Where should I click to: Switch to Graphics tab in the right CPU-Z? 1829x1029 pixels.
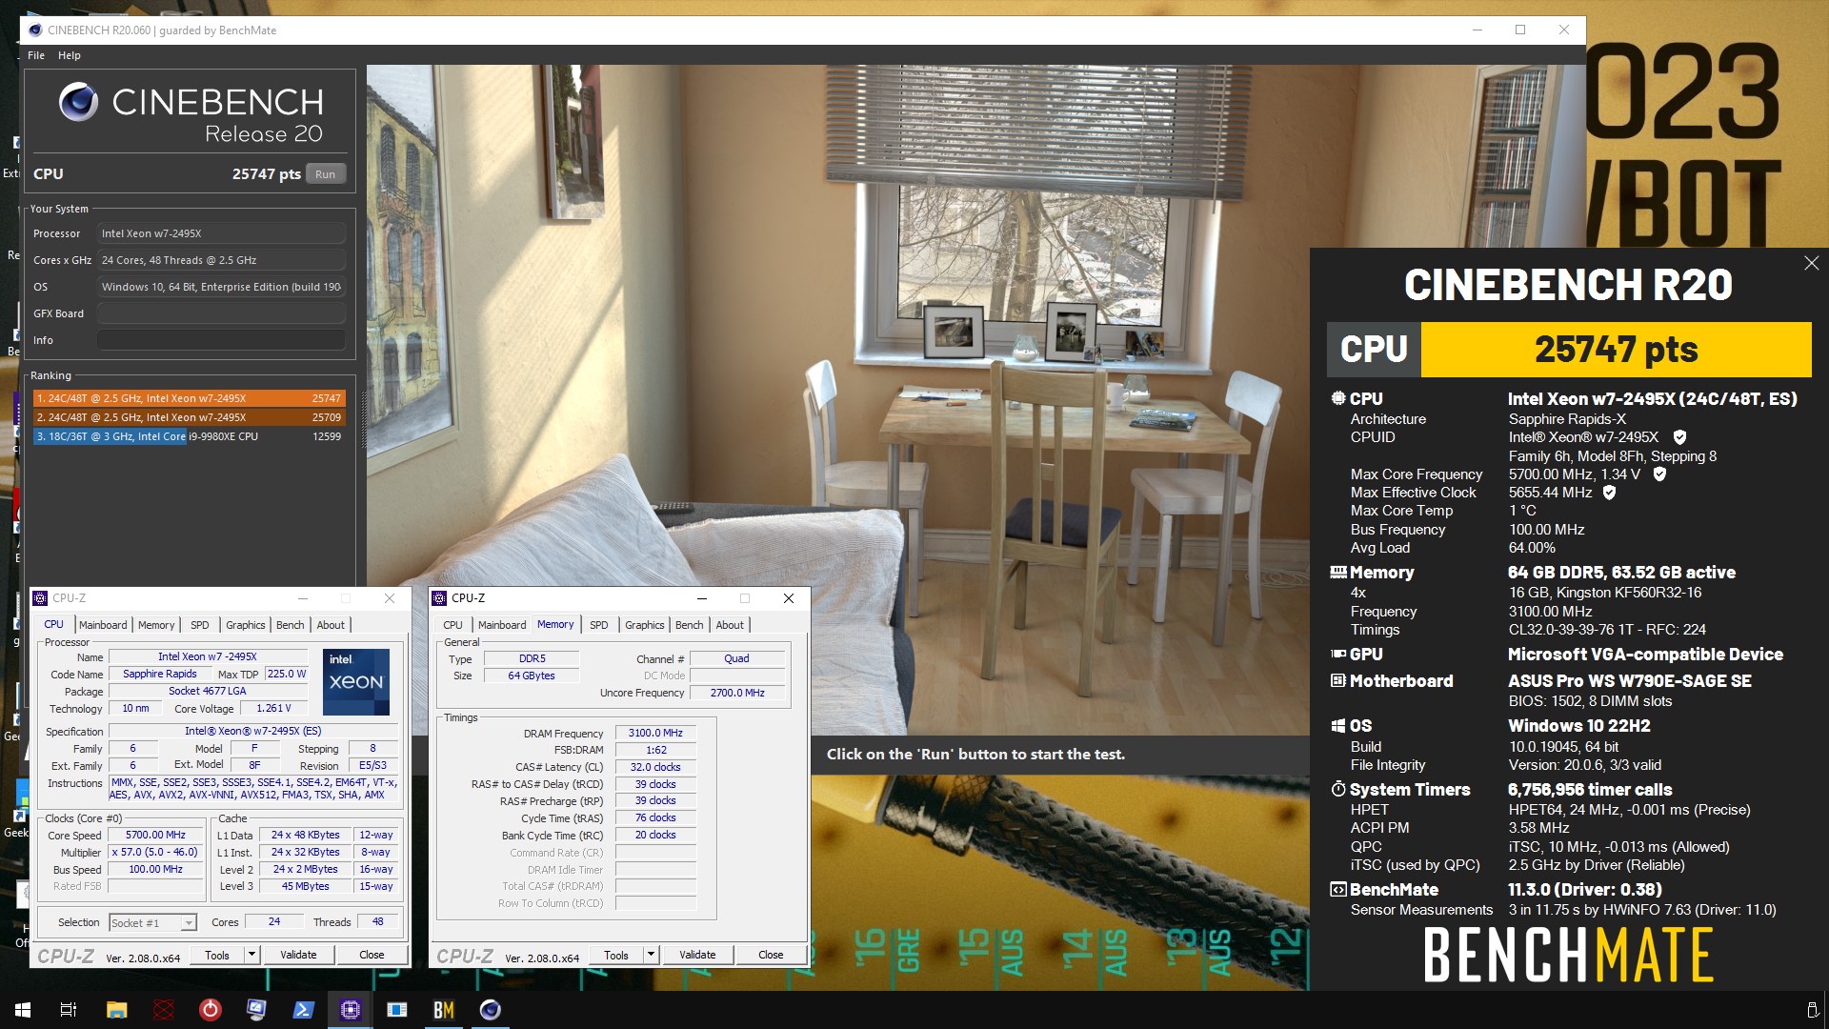point(645,626)
